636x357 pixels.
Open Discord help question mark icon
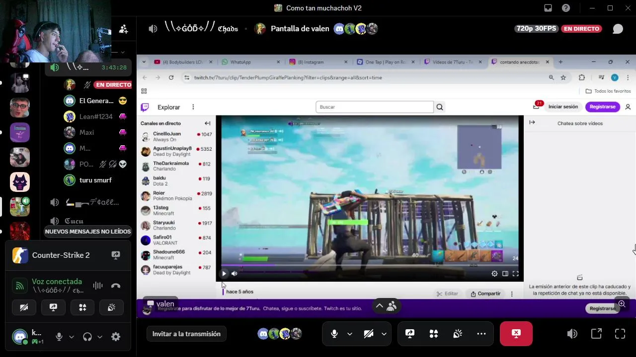tap(566, 8)
